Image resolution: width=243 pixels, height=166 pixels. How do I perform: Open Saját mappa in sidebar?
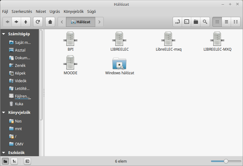pos(20,42)
